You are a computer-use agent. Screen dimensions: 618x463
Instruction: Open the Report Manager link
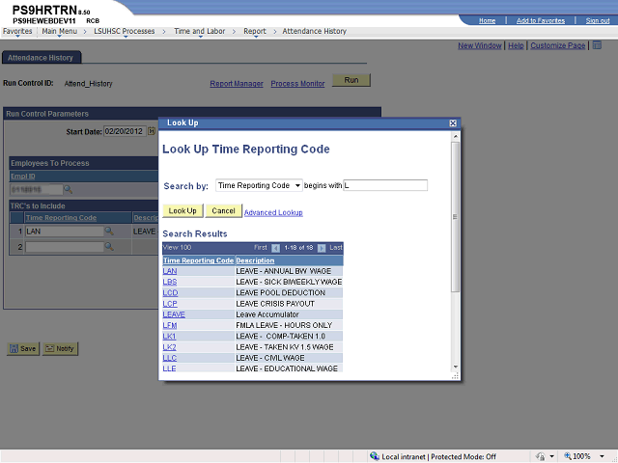click(x=237, y=84)
